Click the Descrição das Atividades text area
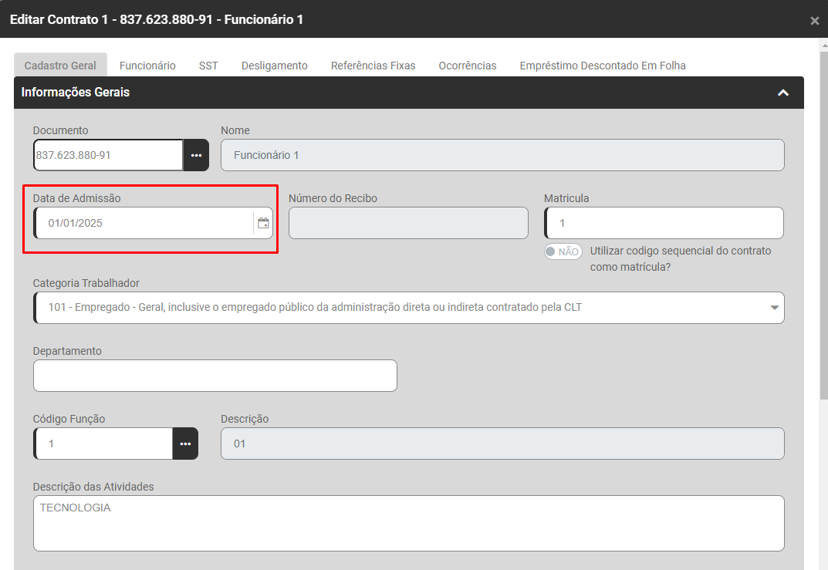Image resolution: width=828 pixels, height=570 pixels. pyautogui.click(x=409, y=524)
